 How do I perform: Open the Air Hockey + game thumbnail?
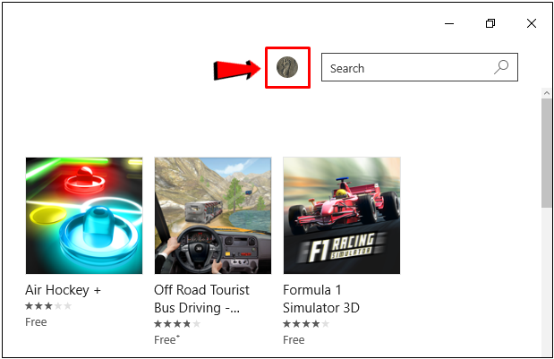pos(84,216)
